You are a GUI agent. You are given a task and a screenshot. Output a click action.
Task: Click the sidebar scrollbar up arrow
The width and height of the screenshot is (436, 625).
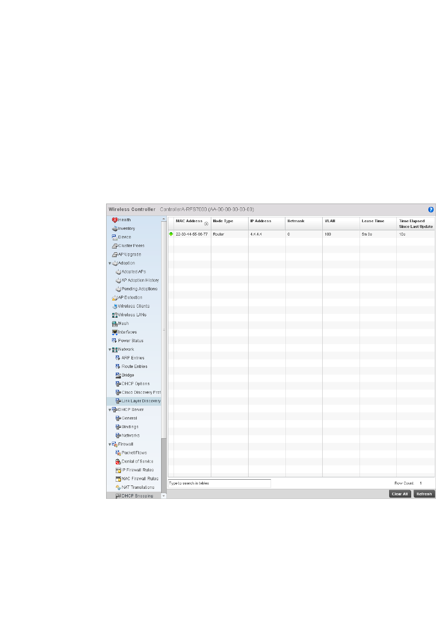[164, 219]
